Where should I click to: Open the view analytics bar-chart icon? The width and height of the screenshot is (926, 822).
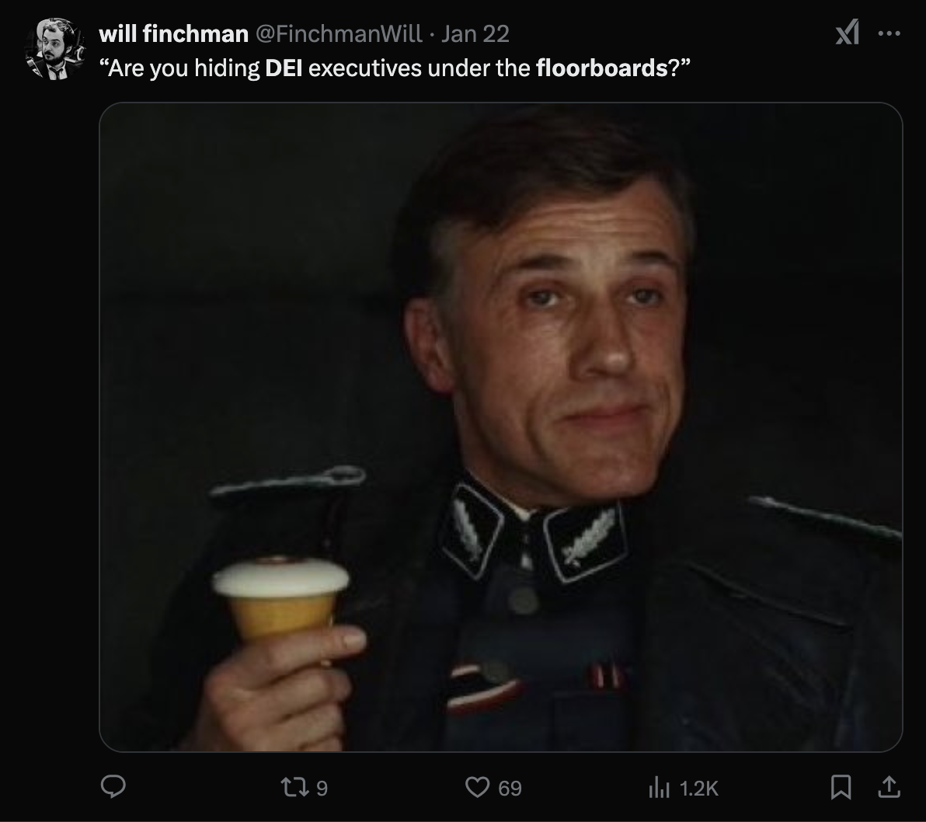659,787
